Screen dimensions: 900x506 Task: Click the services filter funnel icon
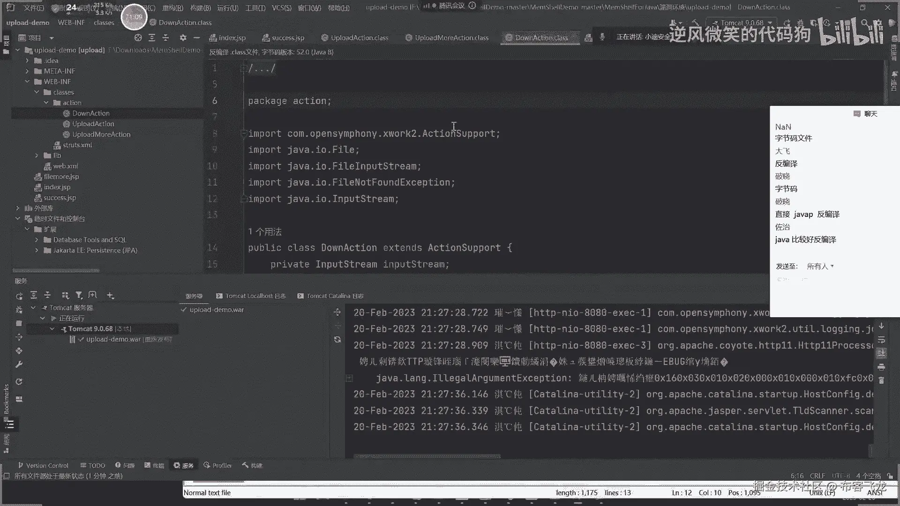coord(79,295)
